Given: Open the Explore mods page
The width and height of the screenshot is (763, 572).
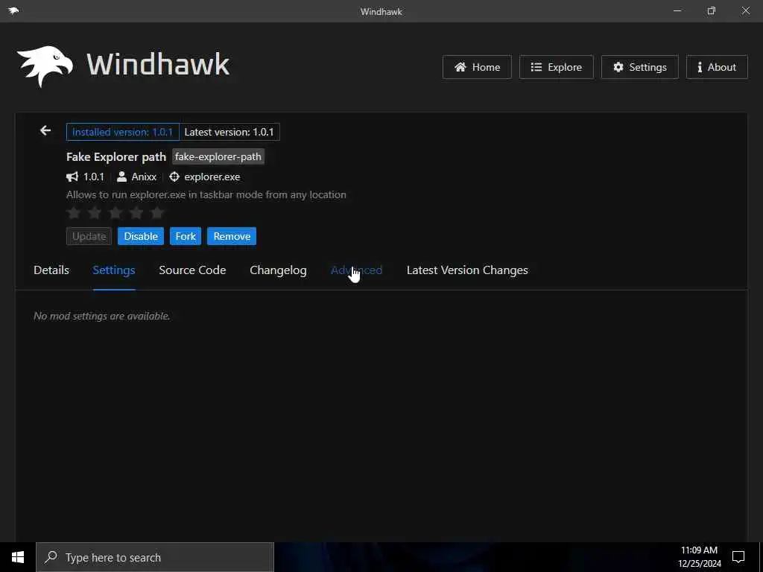Looking at the screenshot, I should [x=556, y=67].
